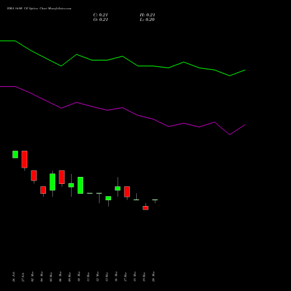Click the small green candle for 13 Mar
The height and width of the screenshot is (291, 291).
108,198
